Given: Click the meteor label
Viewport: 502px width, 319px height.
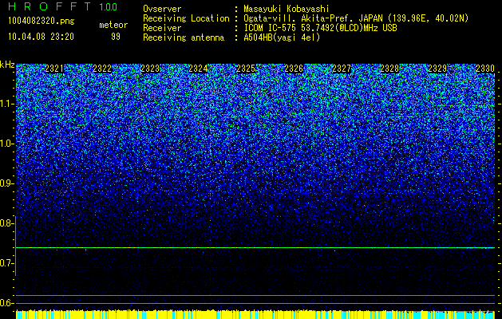Looking at the screenshot, I should (x=113, y=25).
